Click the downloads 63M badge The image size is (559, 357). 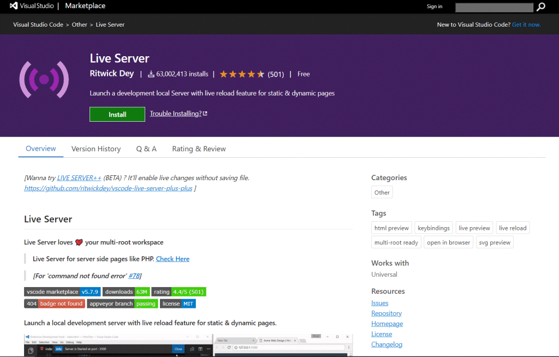[x=126, y=291]
